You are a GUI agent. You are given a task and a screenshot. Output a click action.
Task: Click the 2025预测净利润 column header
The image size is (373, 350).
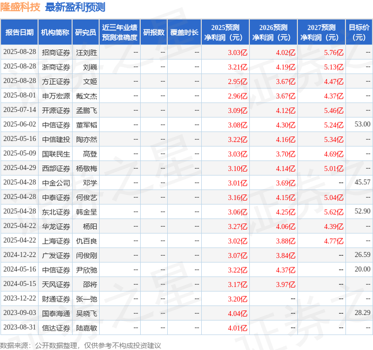[225, 32]
